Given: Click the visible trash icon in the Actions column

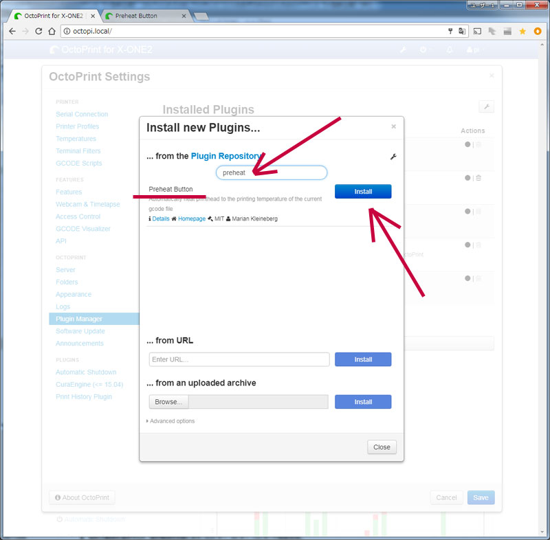Looking at the screenshot, I should pos(478,178).
